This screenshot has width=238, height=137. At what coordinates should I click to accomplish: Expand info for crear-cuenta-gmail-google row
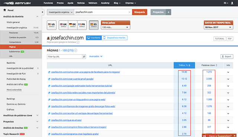click(x=228, y=79)
